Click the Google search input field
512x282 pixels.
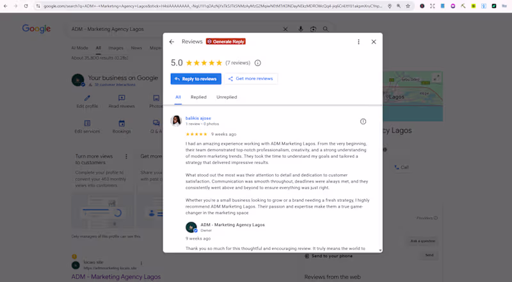pyautogui.click(x=175, y=29)
